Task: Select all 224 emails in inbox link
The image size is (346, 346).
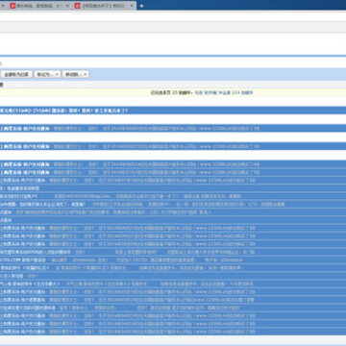Action: click(x=224, y=92)
